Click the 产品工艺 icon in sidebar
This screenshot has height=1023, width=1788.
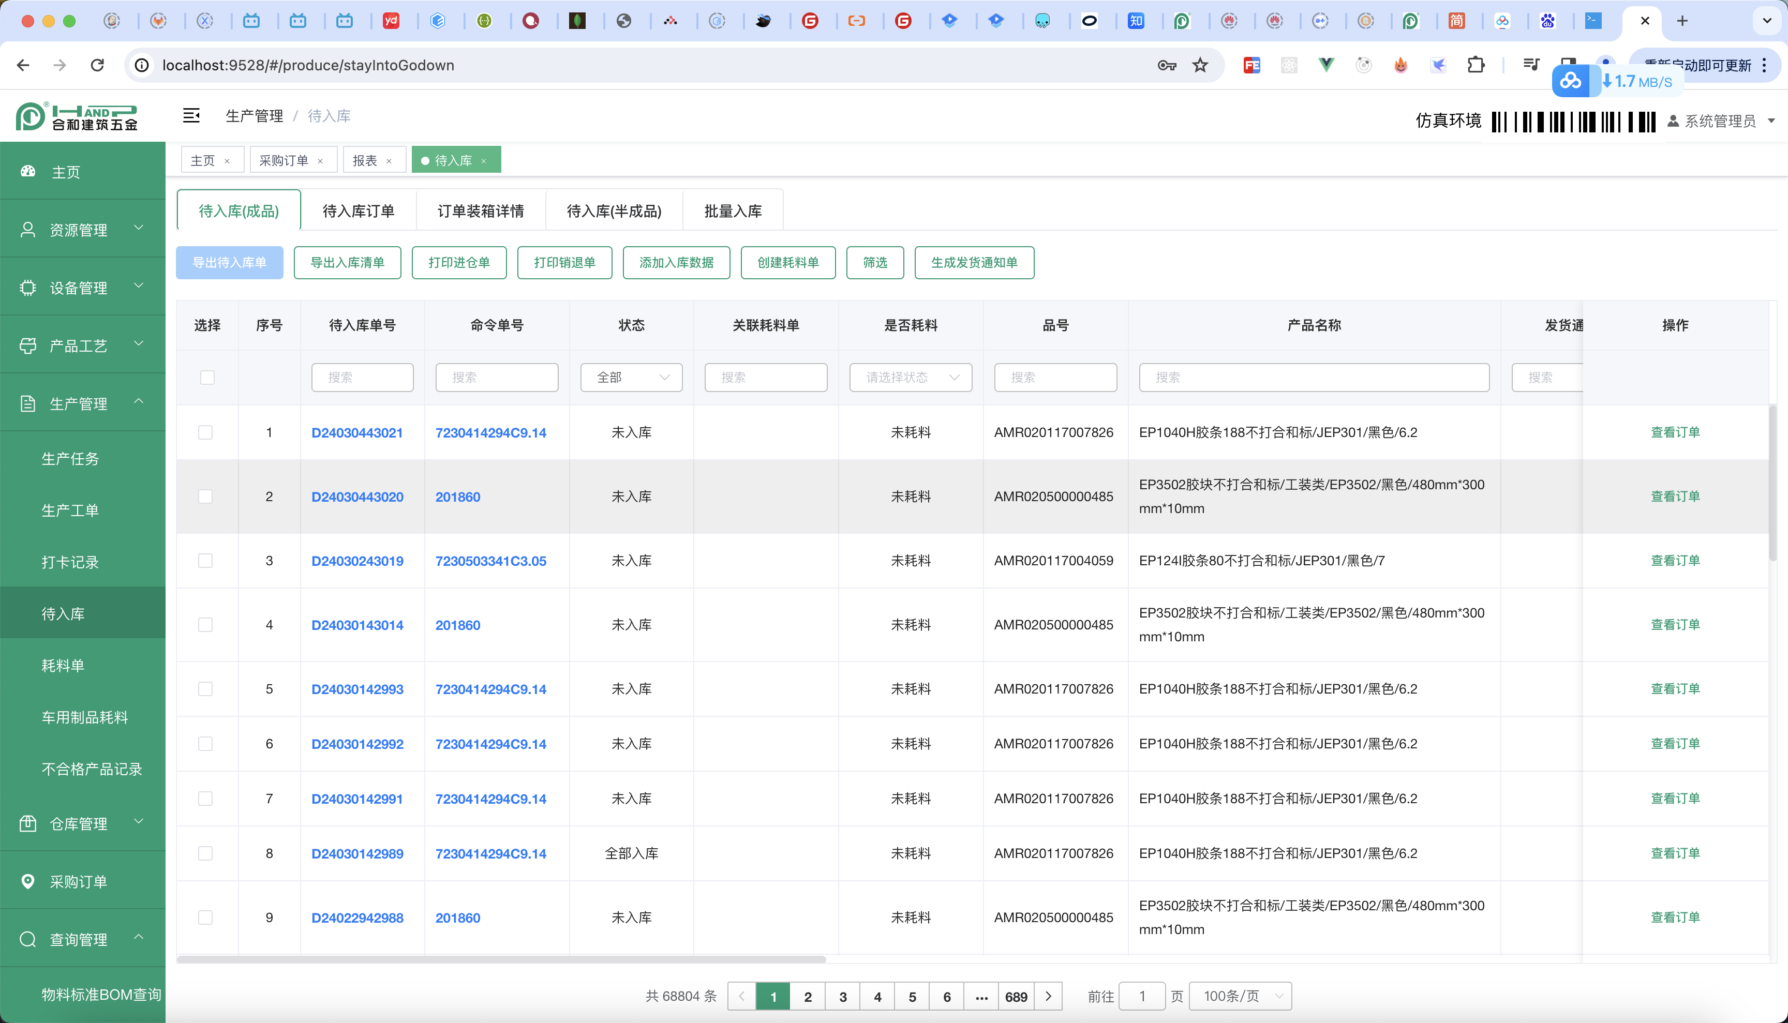pos(28,345)
